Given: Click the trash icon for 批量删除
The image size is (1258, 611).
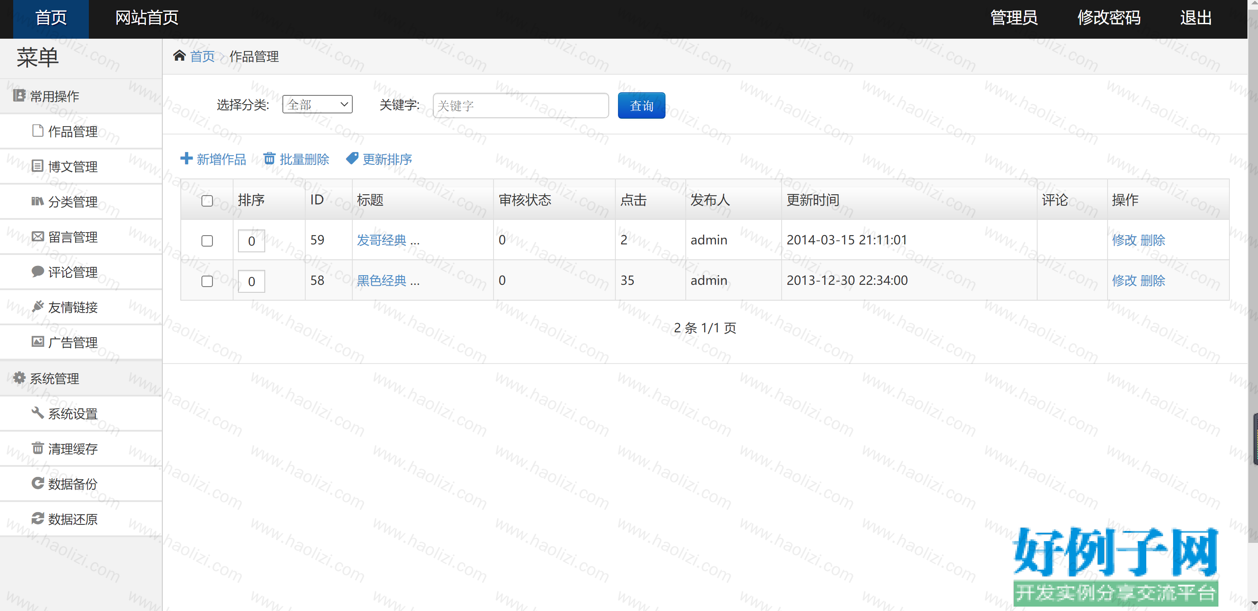Looking at the screenshot, I should click(269, 158).
